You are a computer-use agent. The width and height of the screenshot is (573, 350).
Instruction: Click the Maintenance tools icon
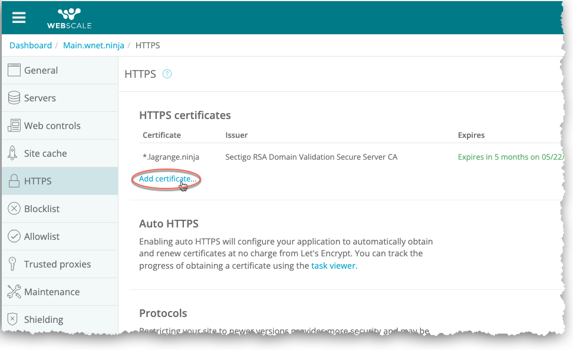pyautogui.click(x=14, y=292)
